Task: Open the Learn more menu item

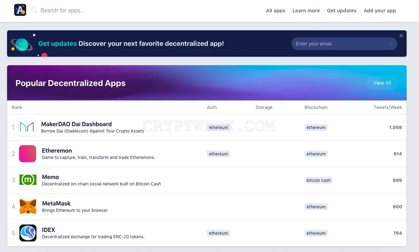Action: pyautogui.click(x=306, y=11)
